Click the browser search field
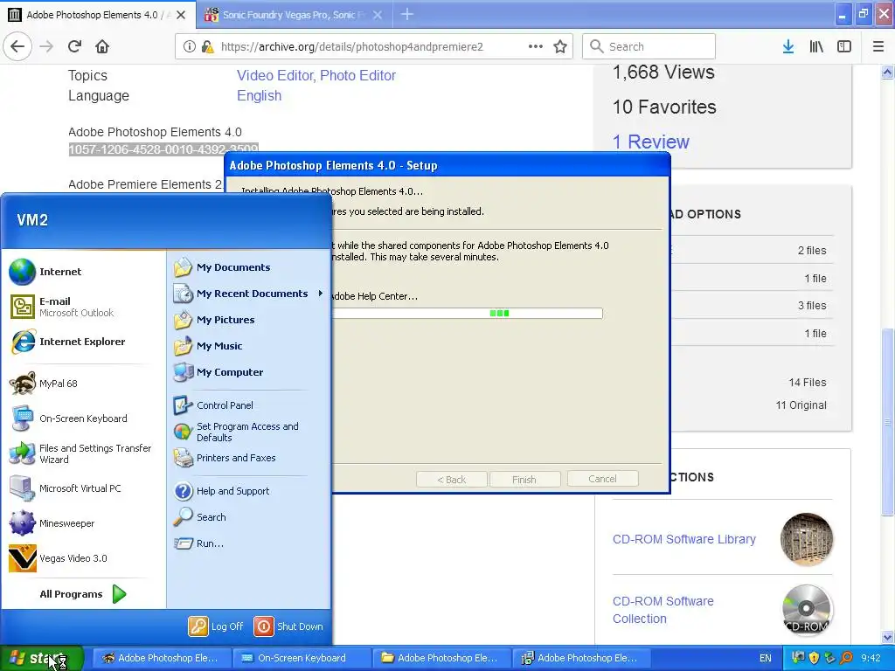This screenshot has height=671, width=895. [x=649, y=46]
